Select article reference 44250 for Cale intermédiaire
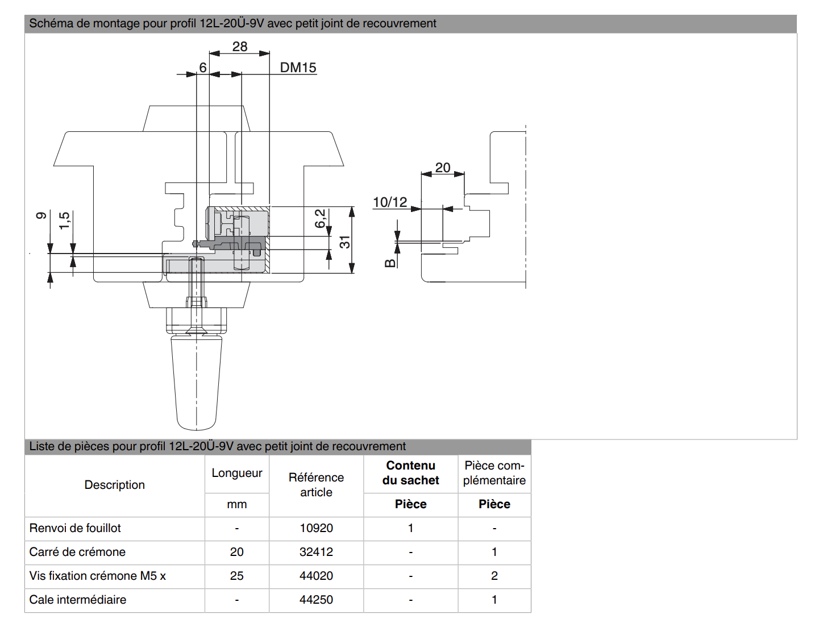 316,600
